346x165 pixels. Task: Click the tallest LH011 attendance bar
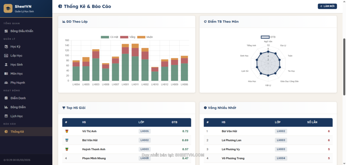pyautogui.click(x=135, y=65)
